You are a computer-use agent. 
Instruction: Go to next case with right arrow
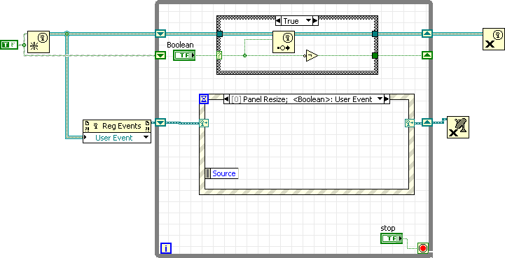tap(315, 21)
